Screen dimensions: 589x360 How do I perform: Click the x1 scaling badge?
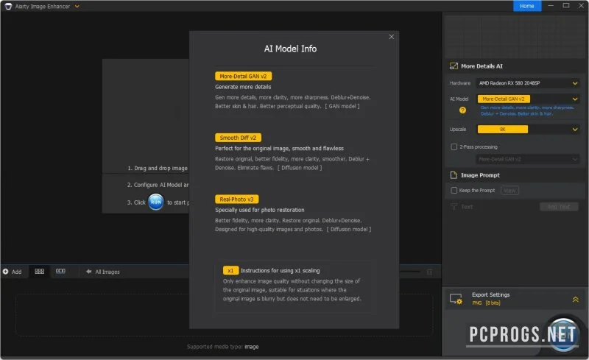click(230, 271)
